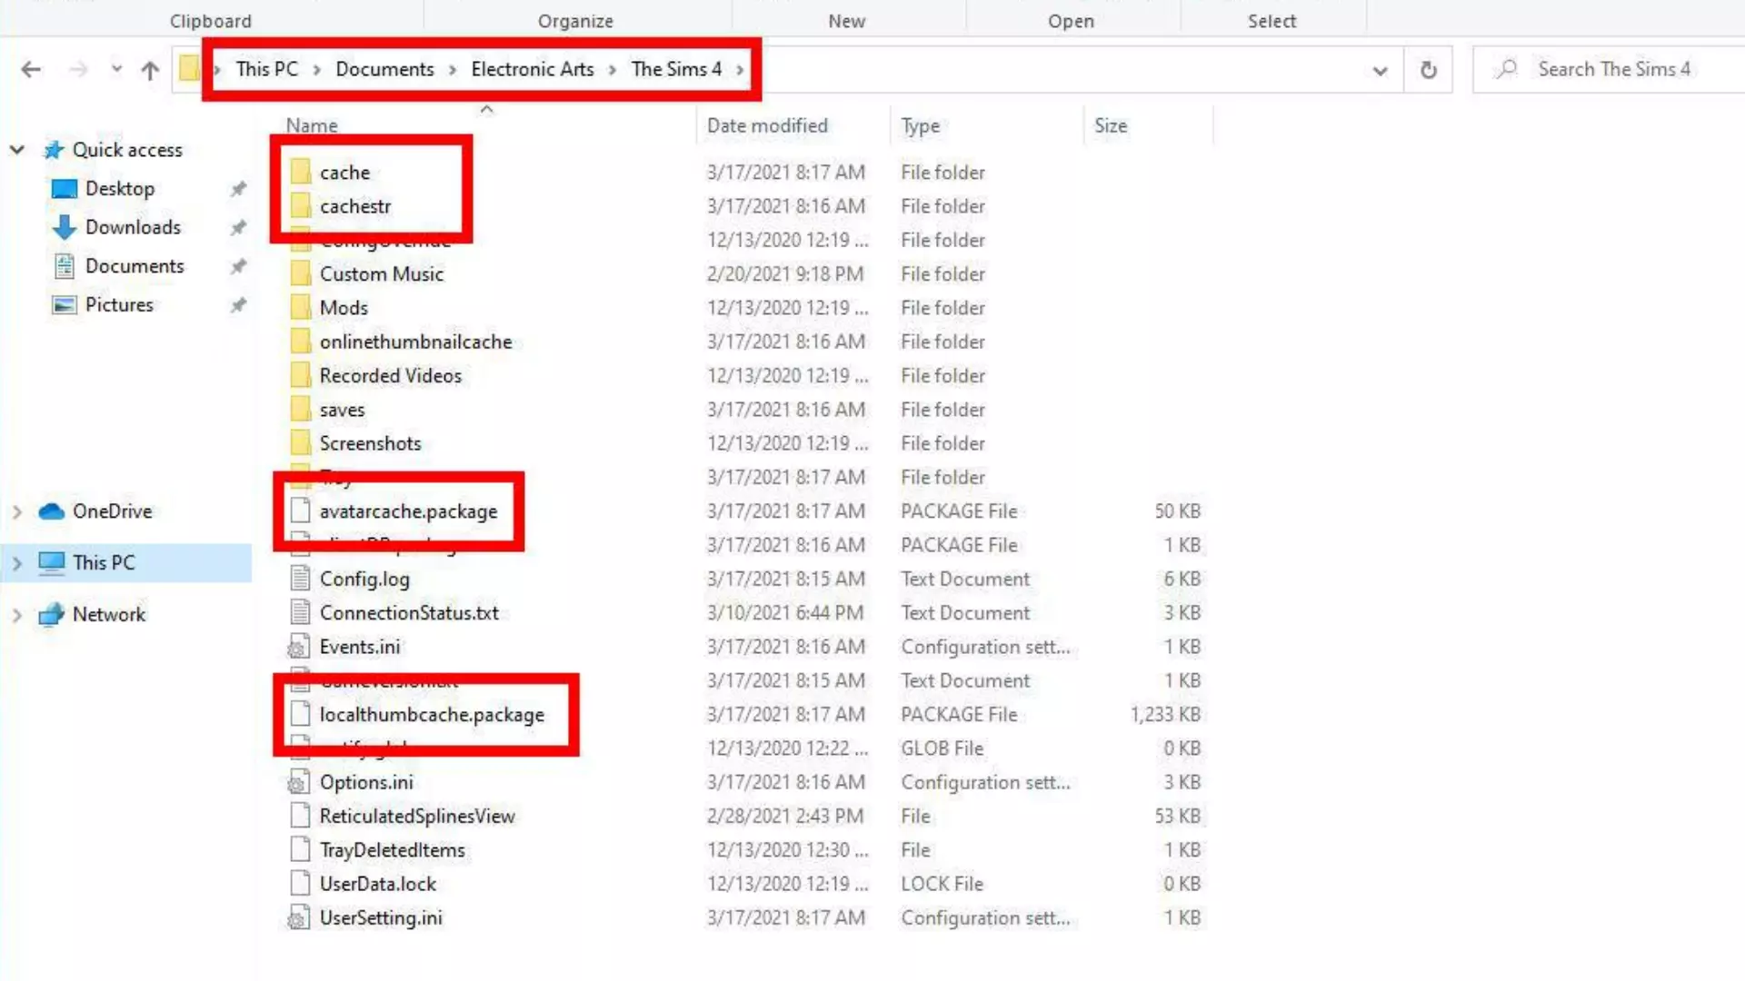Open the cachestr folder
1745x981 pixels.
click(x=354, y=206)
